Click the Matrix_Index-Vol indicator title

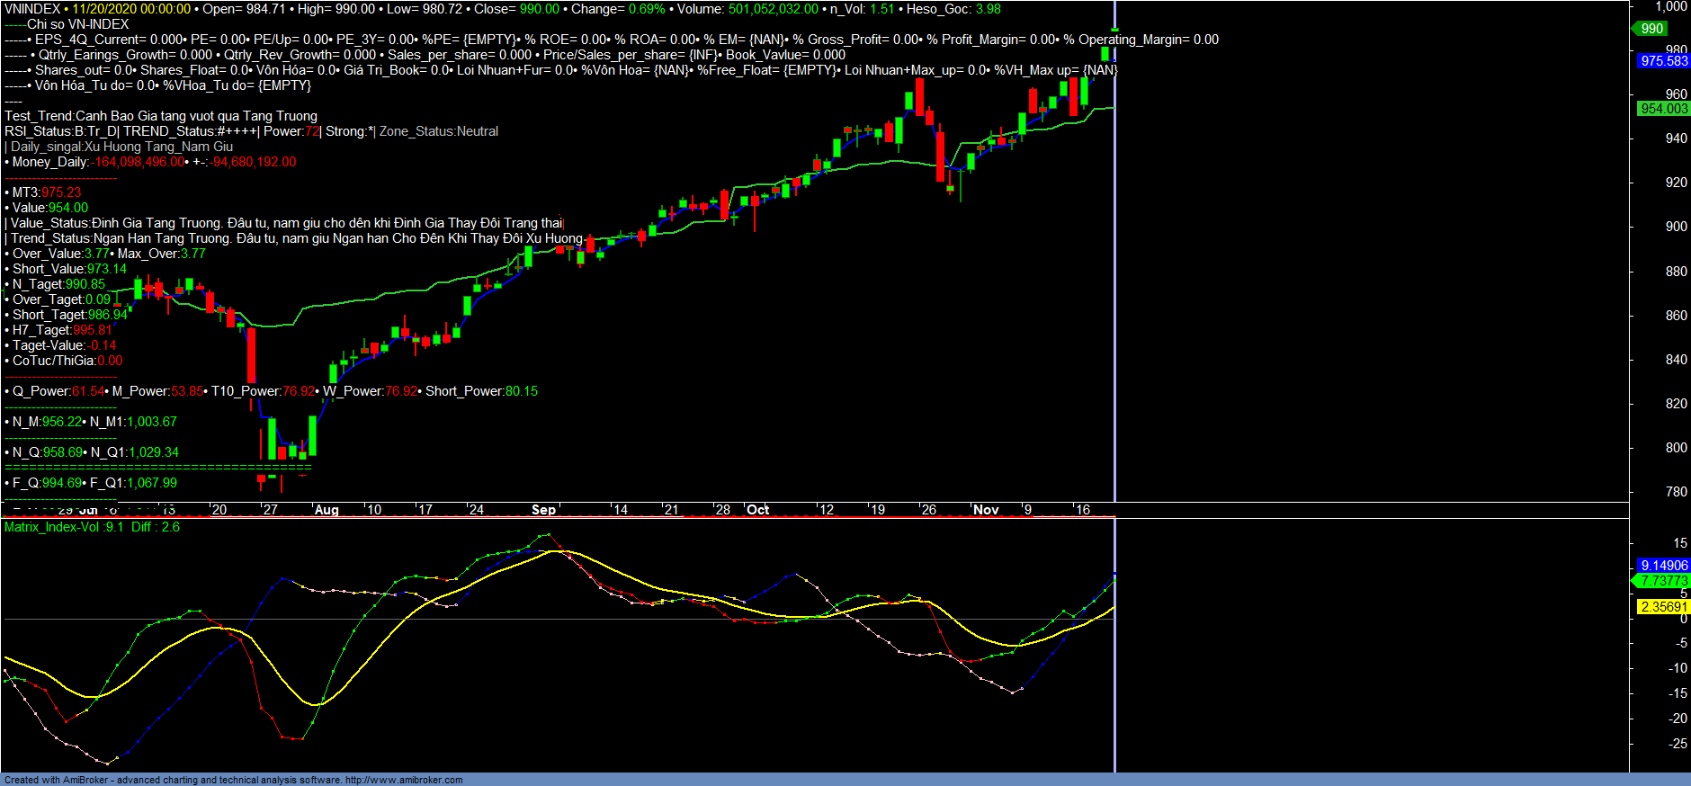pyautogui.click(x=63, y=527)
